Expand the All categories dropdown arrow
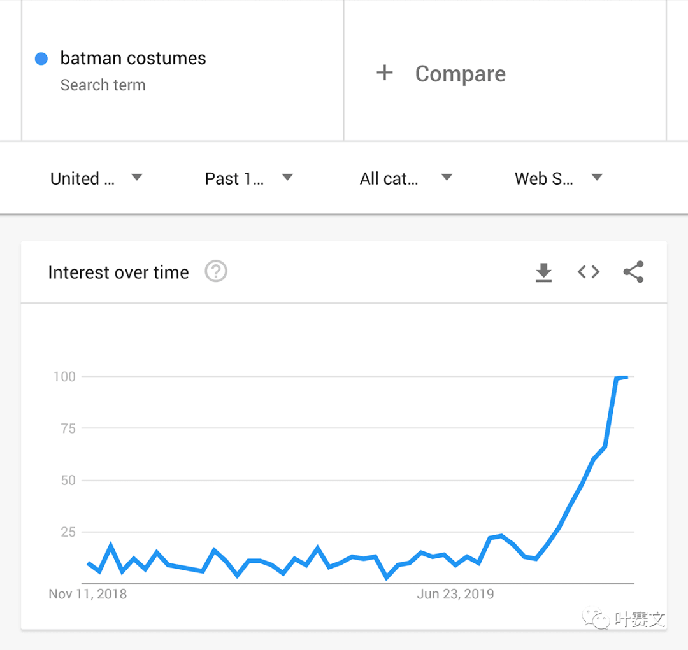This screenshot has height=650, width=688. tap(447, 177)
